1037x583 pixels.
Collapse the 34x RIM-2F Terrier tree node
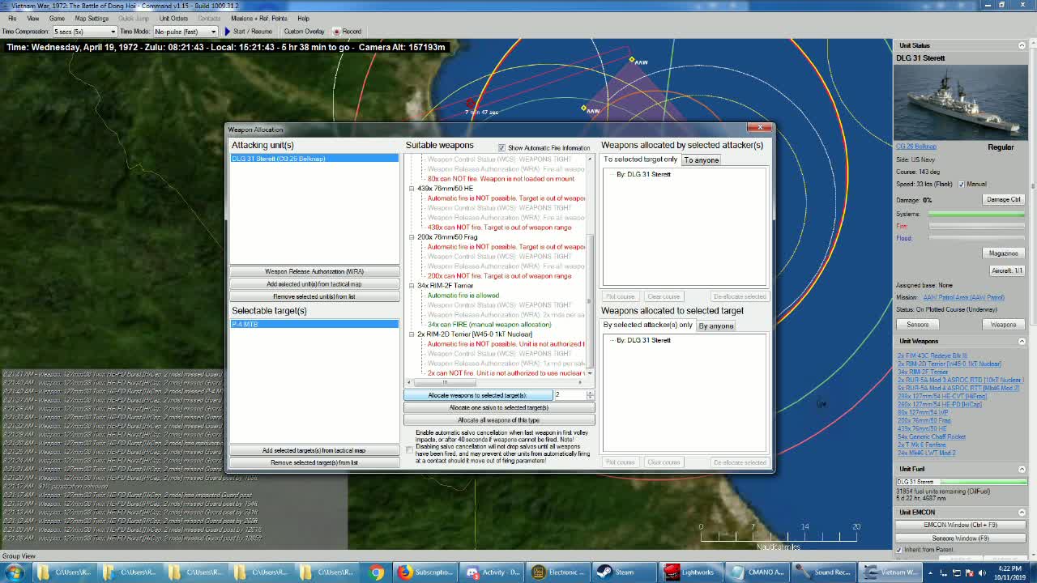coord(412,286)
